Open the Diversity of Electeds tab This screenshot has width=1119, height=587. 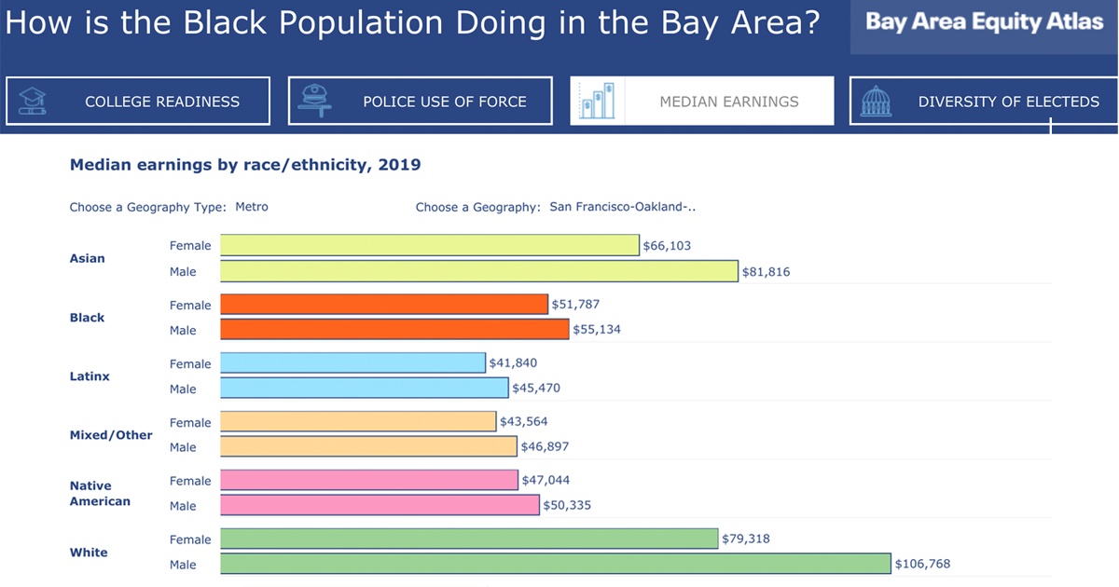coord(1008,102)
